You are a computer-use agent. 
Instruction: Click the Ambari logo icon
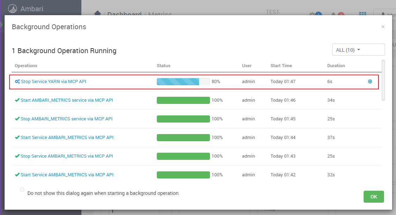point(12,8)
